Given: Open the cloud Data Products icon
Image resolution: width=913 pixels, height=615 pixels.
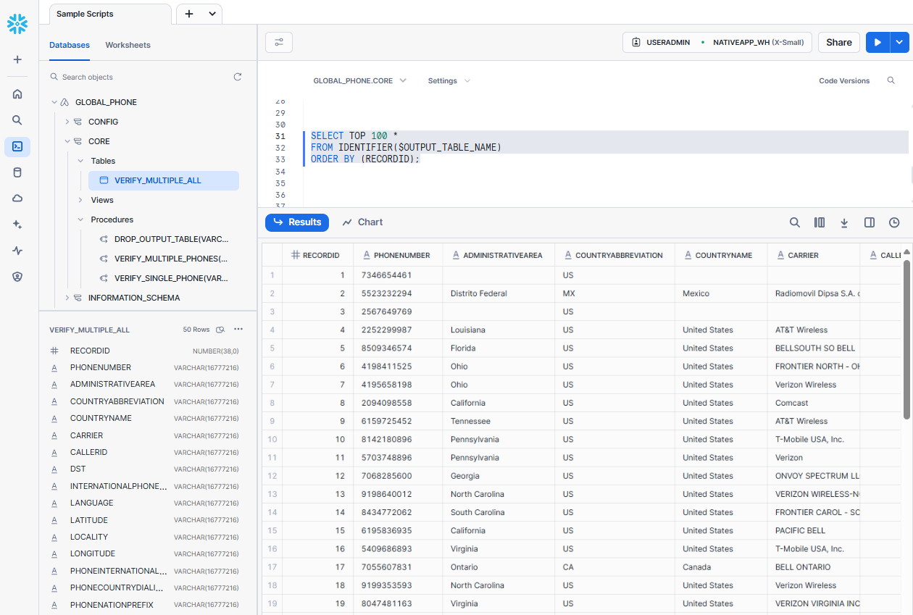Looking at the screenshot, I should pos(17,198).
